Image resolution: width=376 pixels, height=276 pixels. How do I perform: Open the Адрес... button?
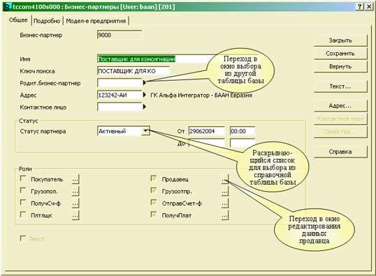(340, 106)
